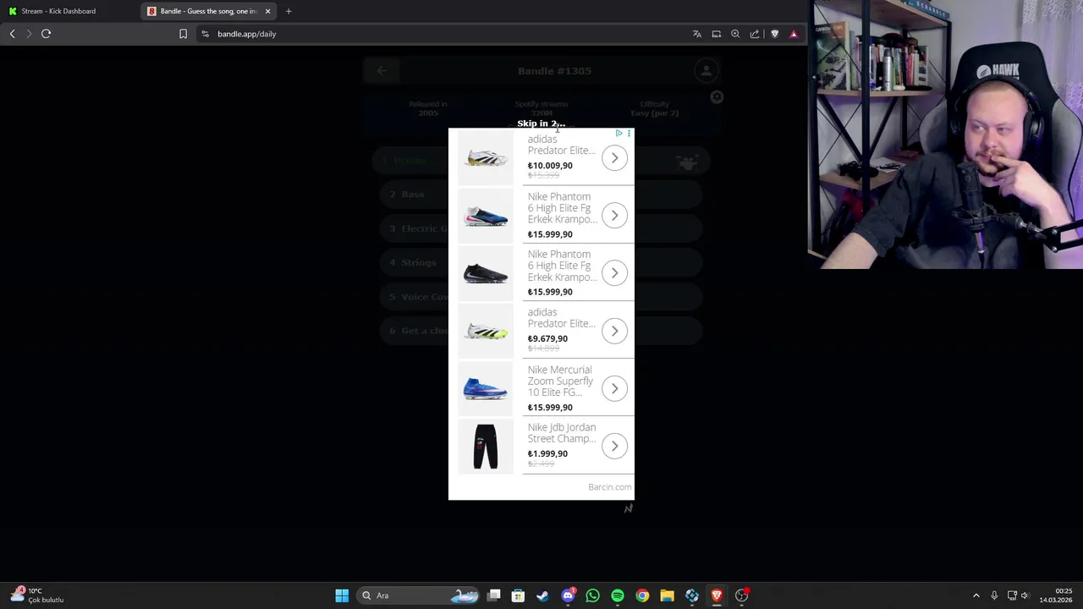
Task: Open Discord from the taskbar
Action: [x=568, y=595]
